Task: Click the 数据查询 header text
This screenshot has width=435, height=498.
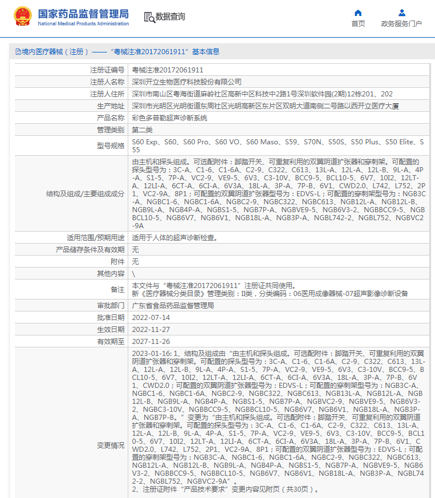Action: (x=170, y=17)
